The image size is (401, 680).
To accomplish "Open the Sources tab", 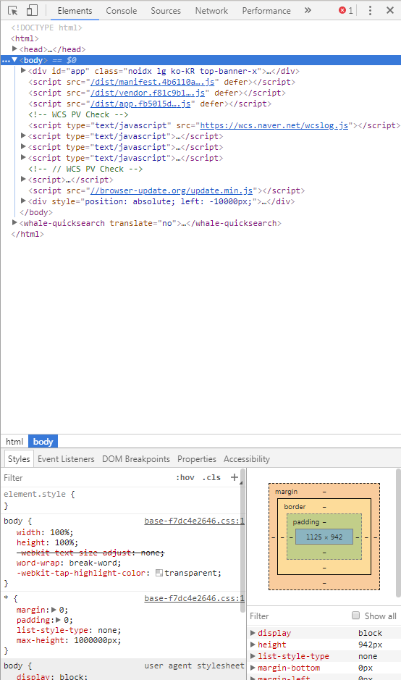I will 166,11.
